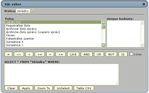This screenshot has width=149, height=93.
Task: Select Katastrálne územie field
Action: coord(53,39)
